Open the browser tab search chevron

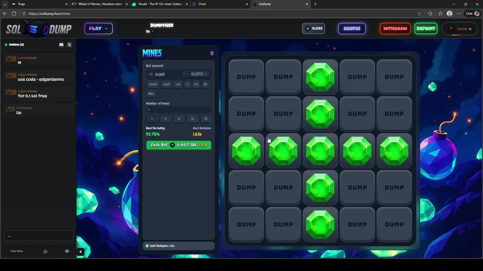tap(5, 4)
